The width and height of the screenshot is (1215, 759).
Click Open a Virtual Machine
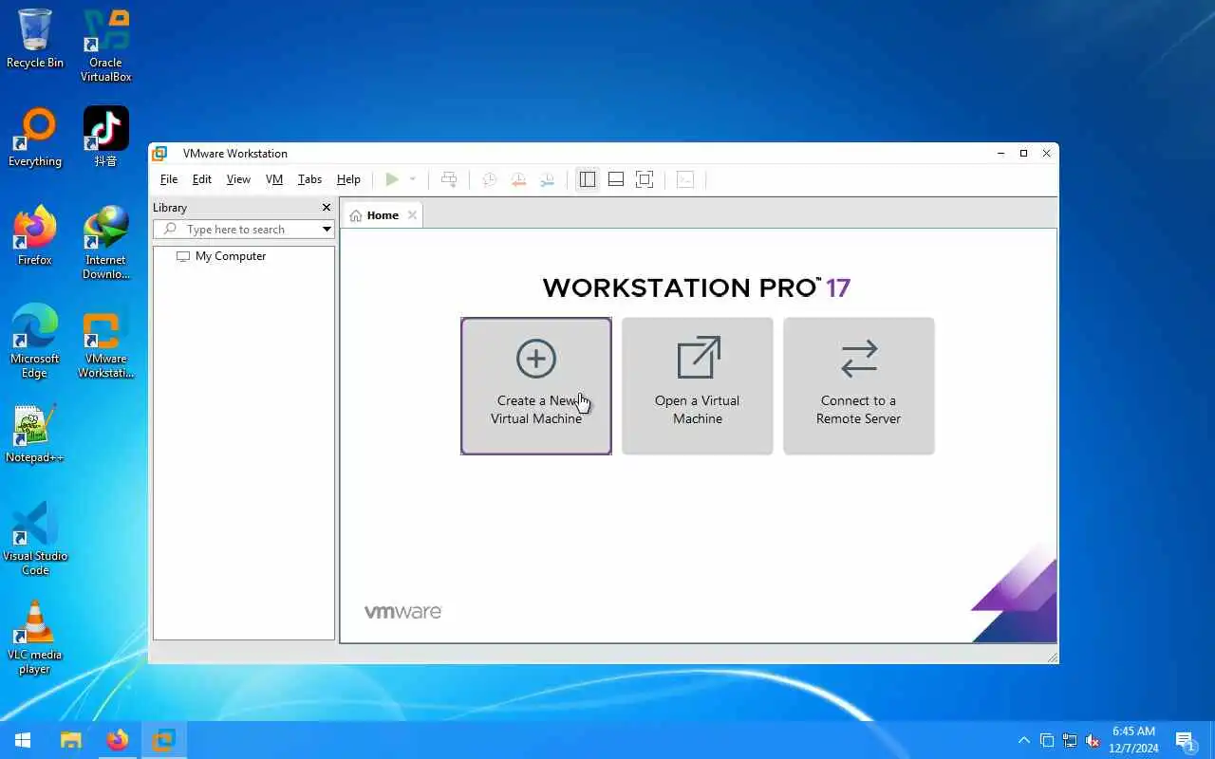pyautogui.click(x=698, y=386)
